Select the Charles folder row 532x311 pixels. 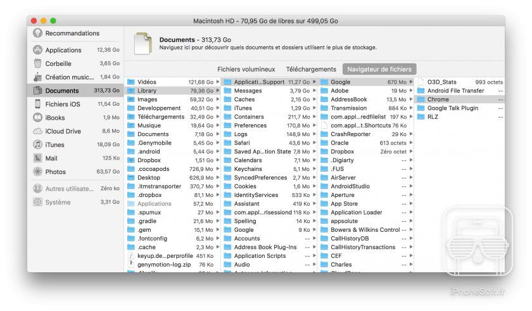pyautogui.click(x=366, y=265)
